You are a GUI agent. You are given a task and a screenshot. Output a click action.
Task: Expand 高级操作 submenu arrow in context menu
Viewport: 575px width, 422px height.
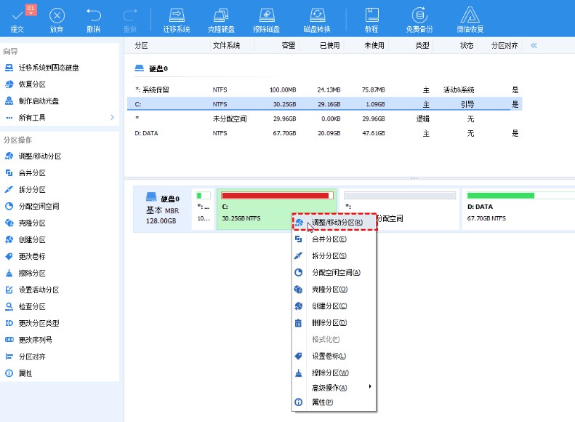(x=370, y=386)
